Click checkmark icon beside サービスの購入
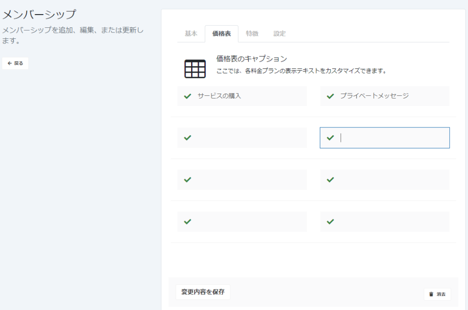Viewport: 468px width, 310px height. click(187, 96)
